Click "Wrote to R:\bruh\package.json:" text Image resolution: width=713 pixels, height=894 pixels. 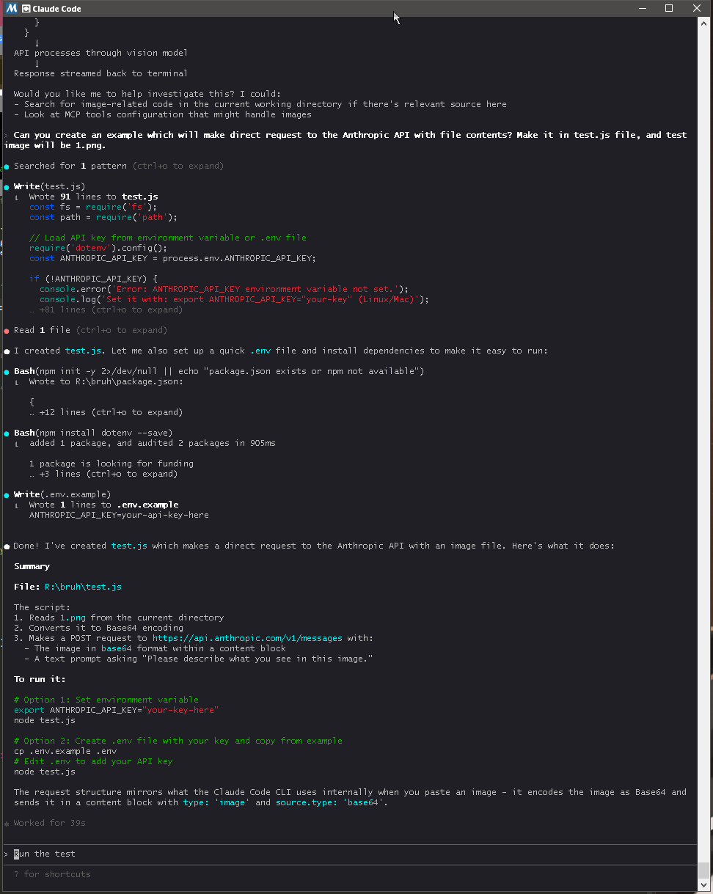(x=106, y=381)
